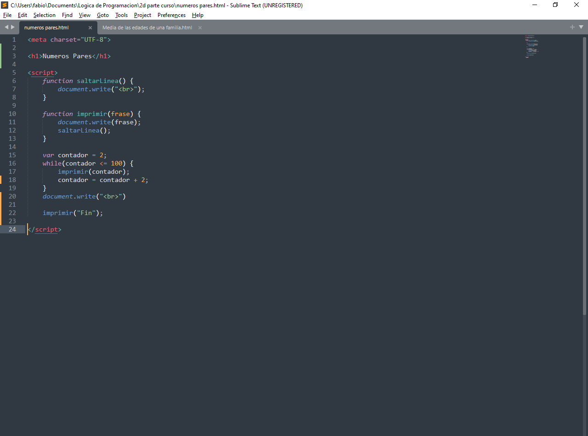588x436 pixels.
Task: Open the Find menu
Action: click(67, 15)
